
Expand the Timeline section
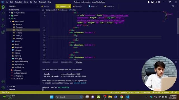coord(12,89)
